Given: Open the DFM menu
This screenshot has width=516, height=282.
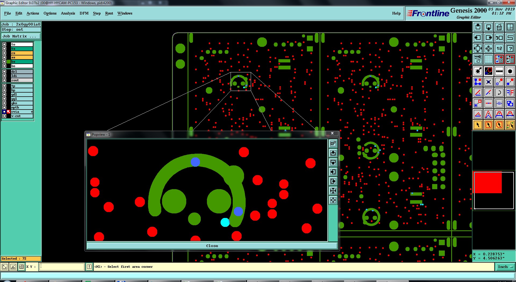Looking at the screenshot, I should pyautogui.click(x=84, y=13).
